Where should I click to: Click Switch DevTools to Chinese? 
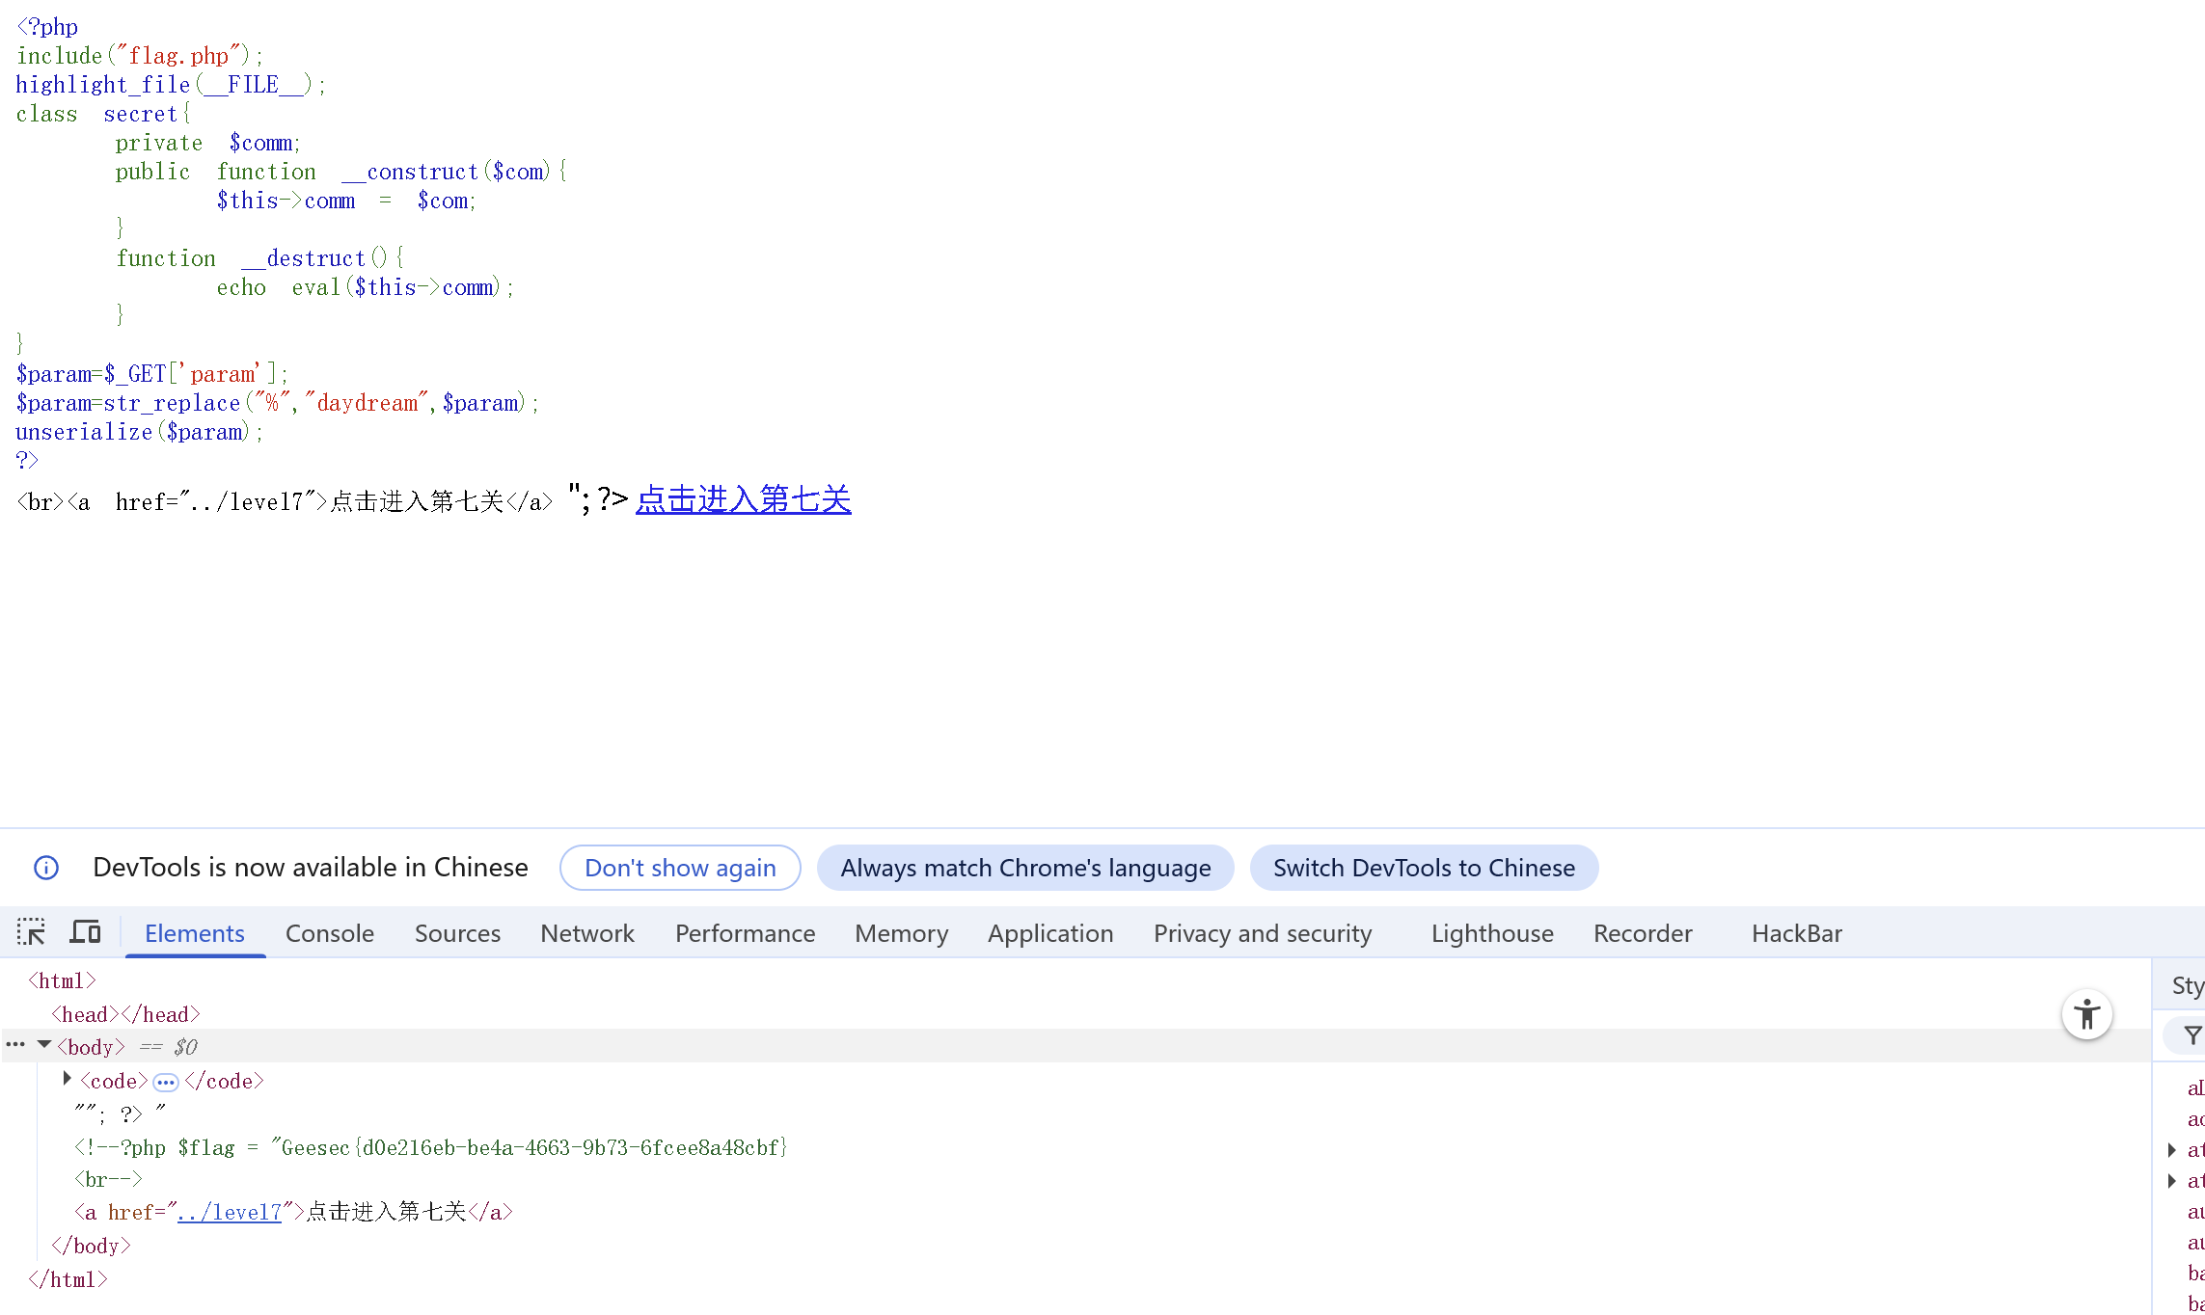[x=1424, y=868]
